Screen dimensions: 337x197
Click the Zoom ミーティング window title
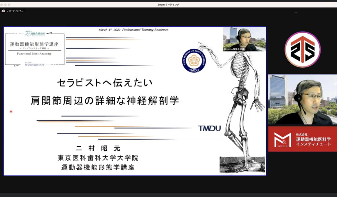[x=168, y=5]
